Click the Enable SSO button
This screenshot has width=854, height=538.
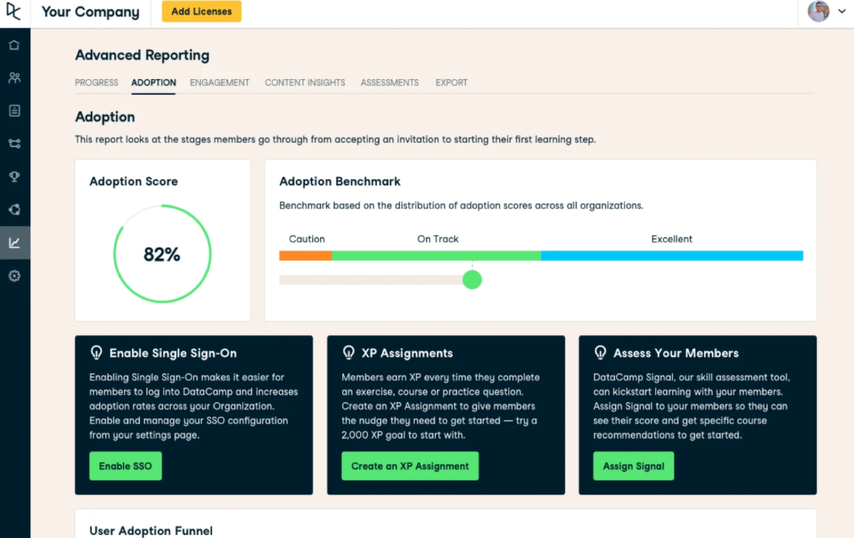(x=125, y=466)
